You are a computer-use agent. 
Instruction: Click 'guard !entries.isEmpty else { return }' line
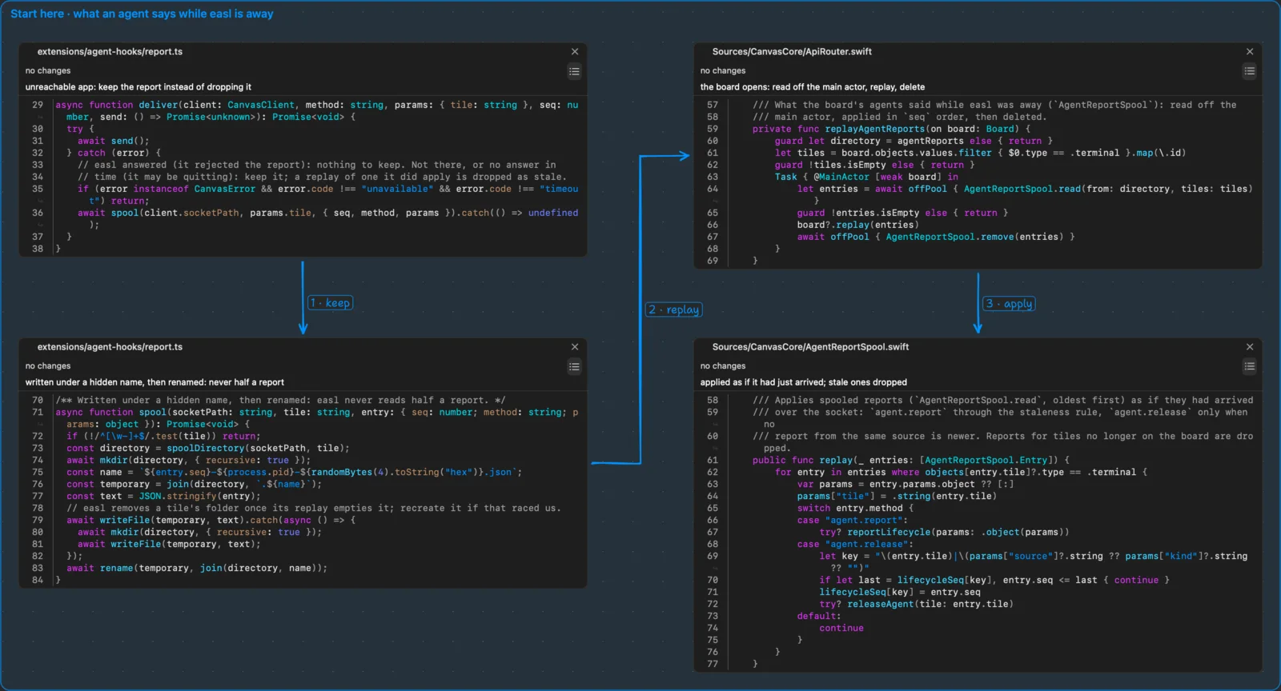click(902, 213)
